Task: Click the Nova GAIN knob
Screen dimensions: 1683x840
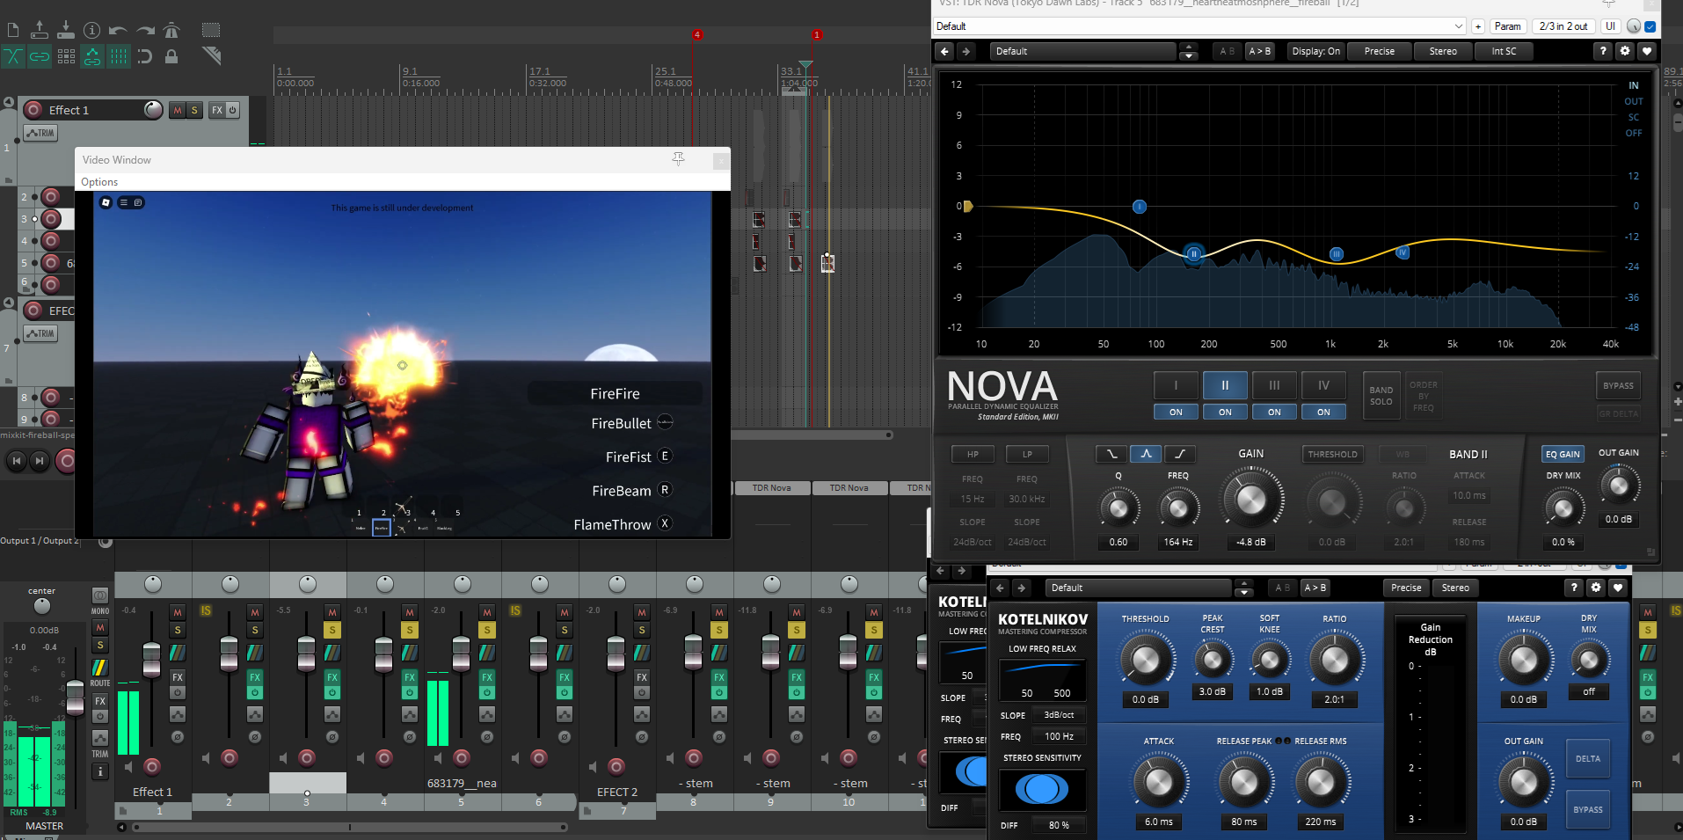Action: pos(1251,500)
